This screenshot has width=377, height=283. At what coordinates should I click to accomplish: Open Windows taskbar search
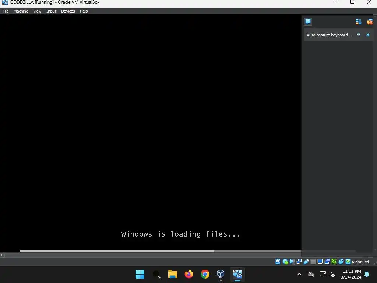point(156,274)
